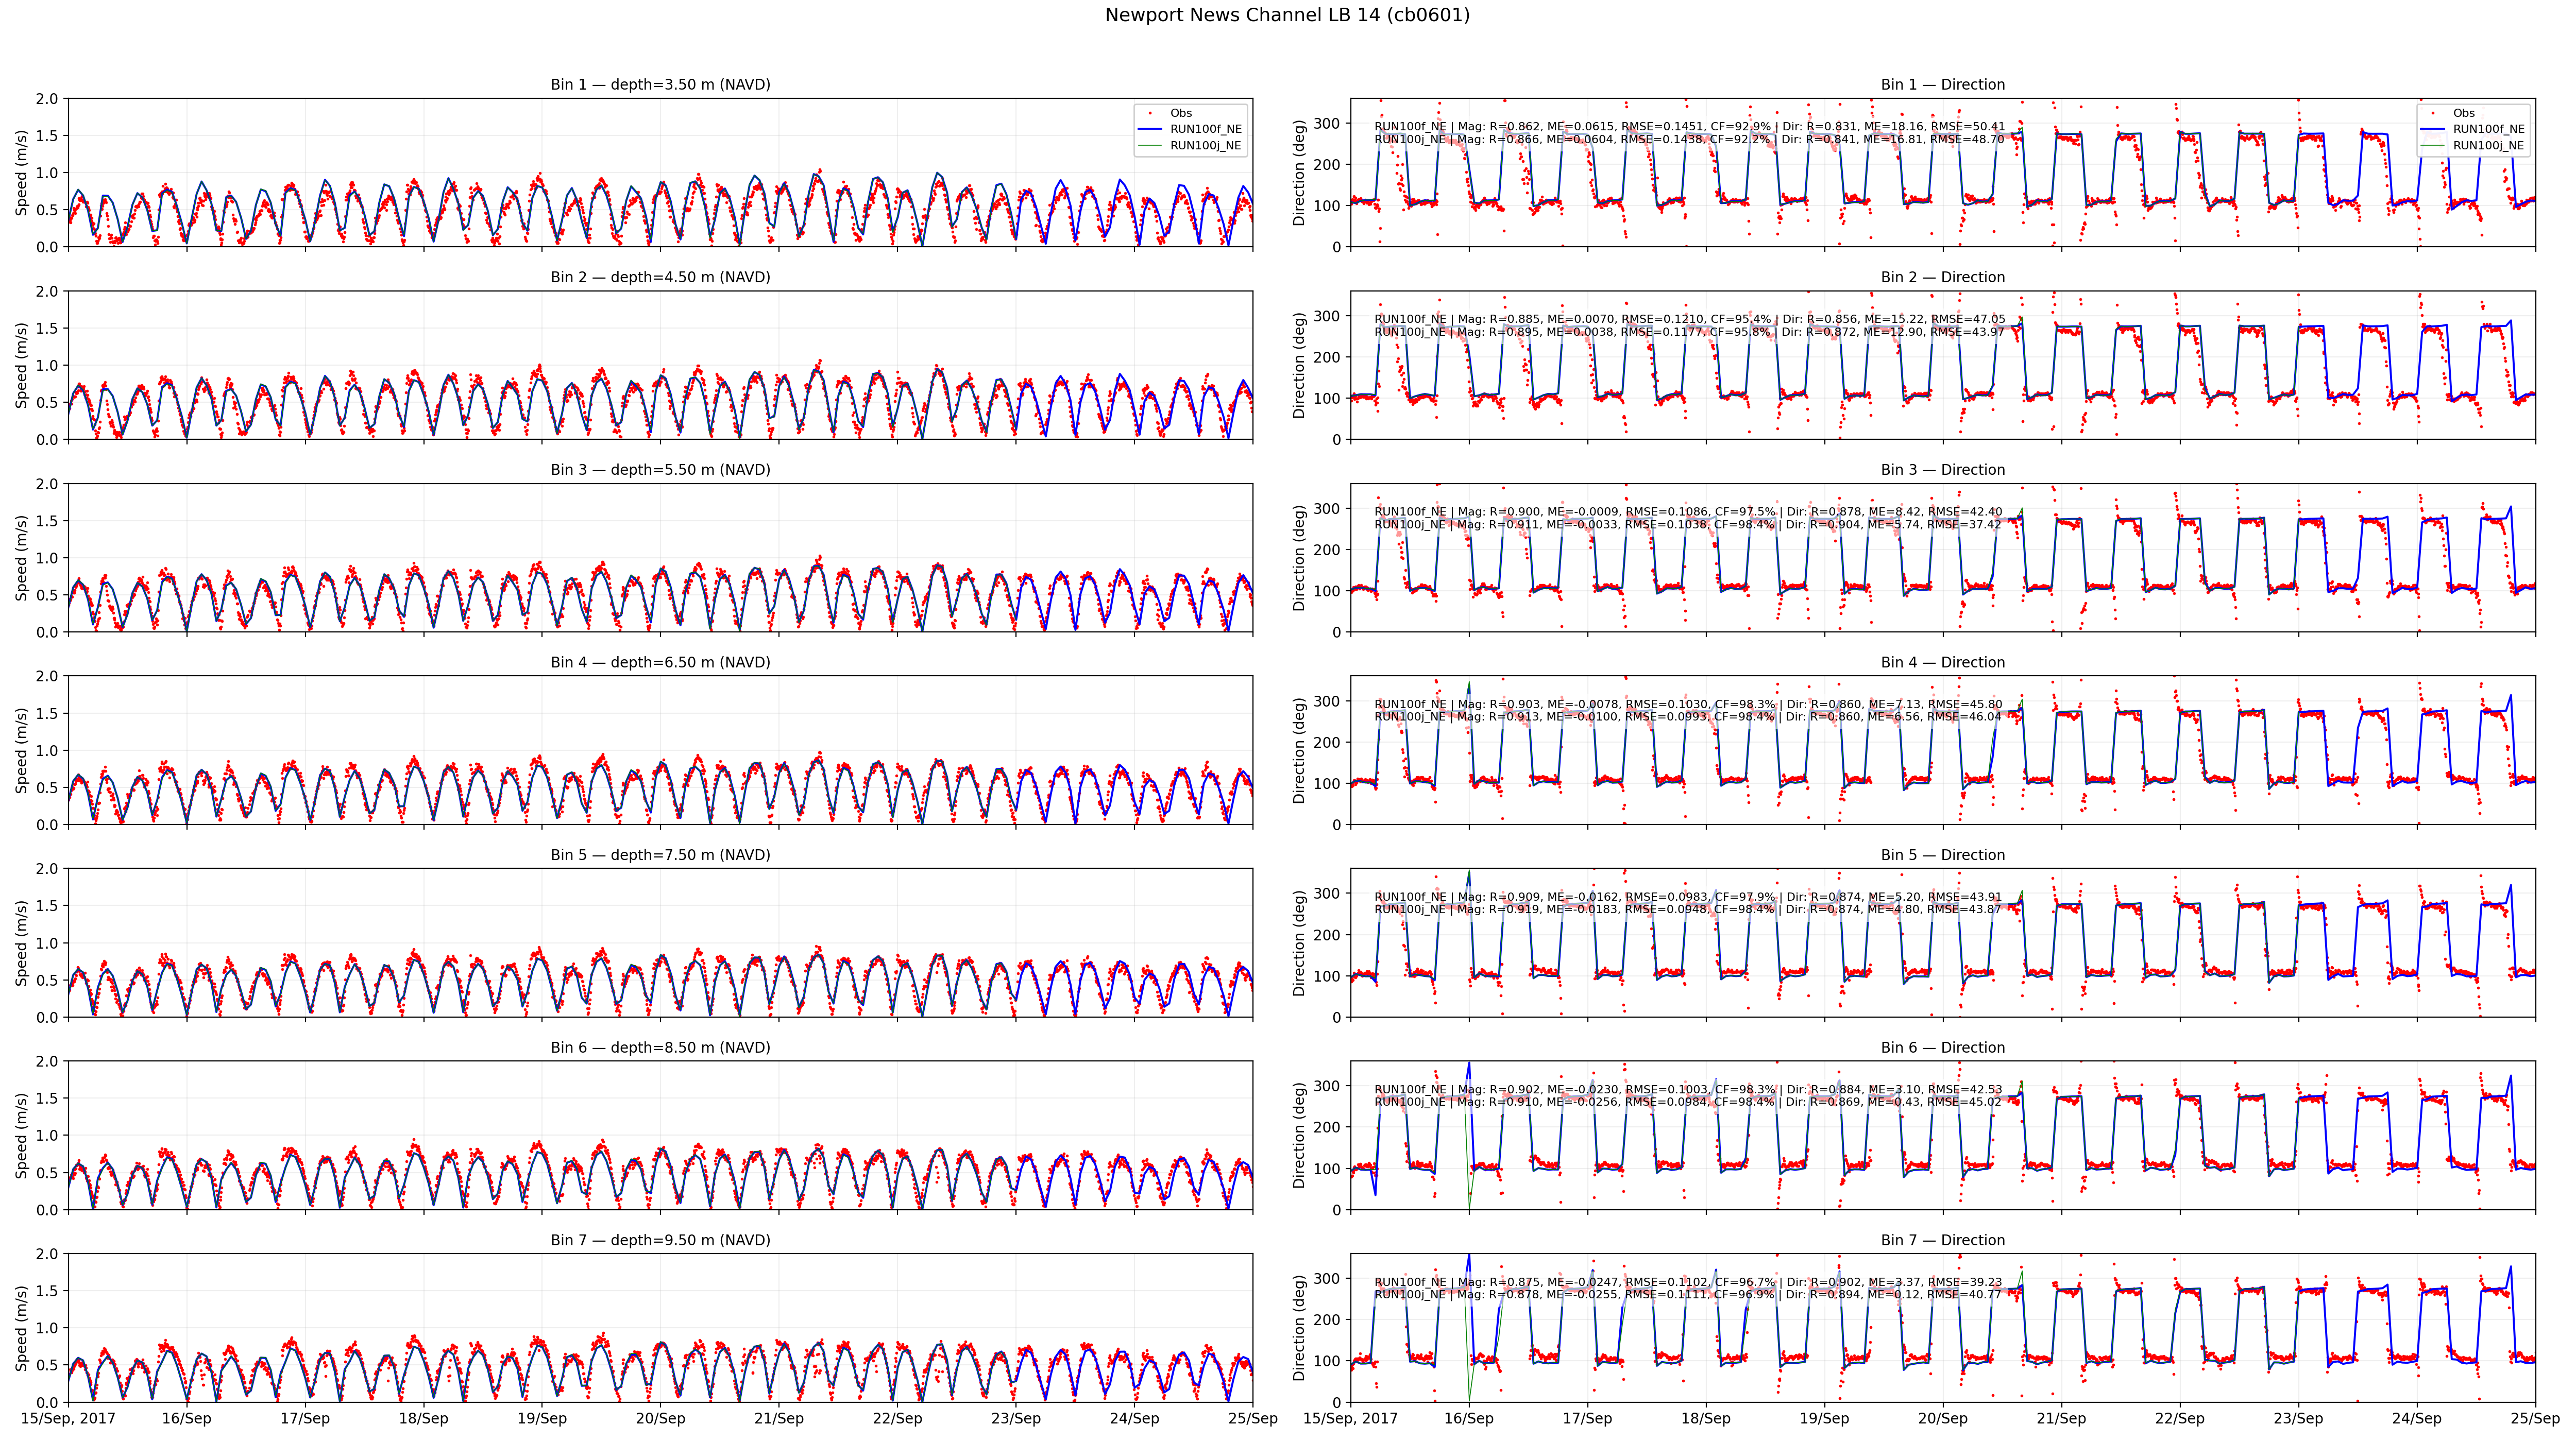Screen dimensions: 2576x1442
Task: Select the RUN100f_NE statistics line in Bin 3 Direction
Action: (x=1688, y=511)
